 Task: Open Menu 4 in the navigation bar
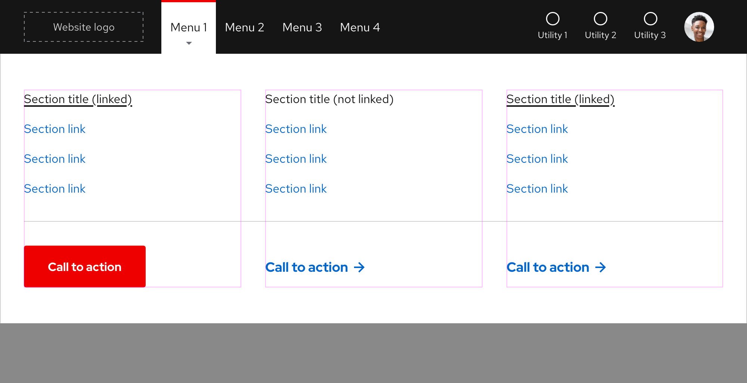pos(360,27)
